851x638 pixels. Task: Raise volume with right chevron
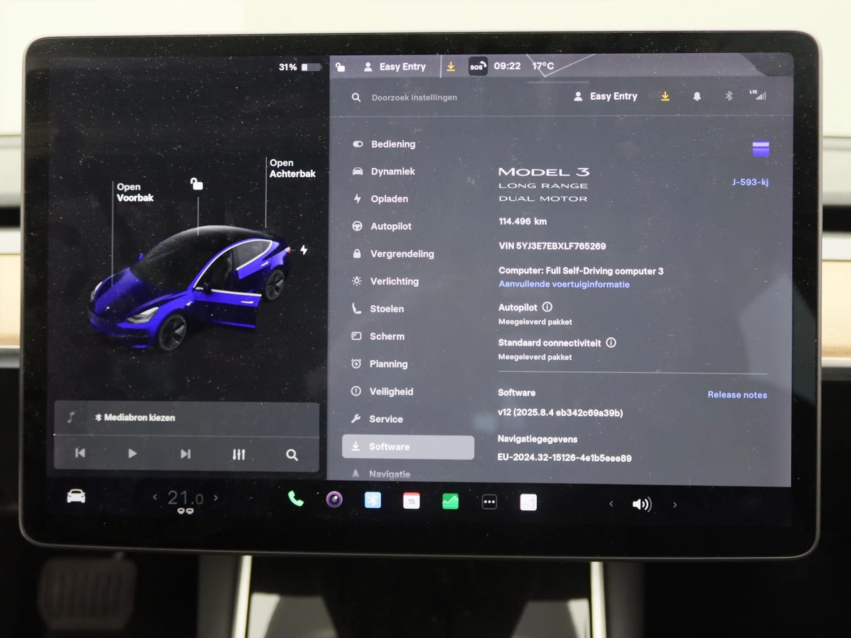(675, 505)
